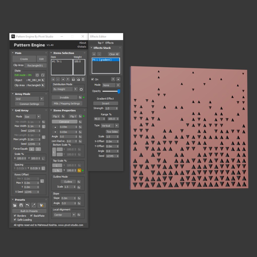This screenshot has height=257, width=257.
Task: Uncheck the Borders checkbox
Action: (15, 216)
